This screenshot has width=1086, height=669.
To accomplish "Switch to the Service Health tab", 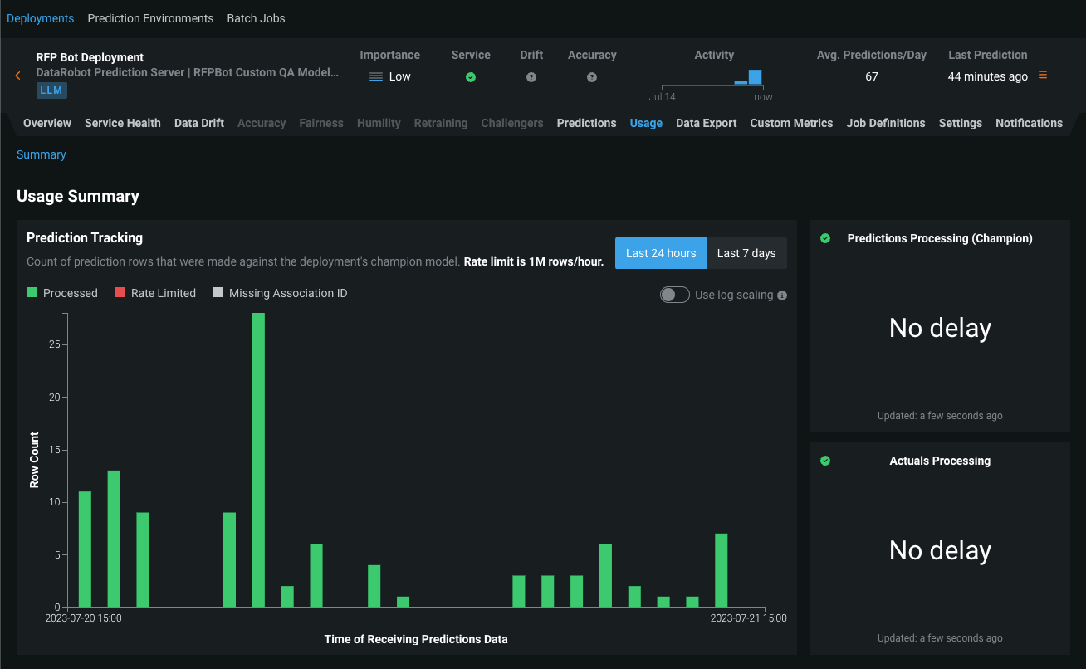I will pyautogui.click(x=123, y=123).
